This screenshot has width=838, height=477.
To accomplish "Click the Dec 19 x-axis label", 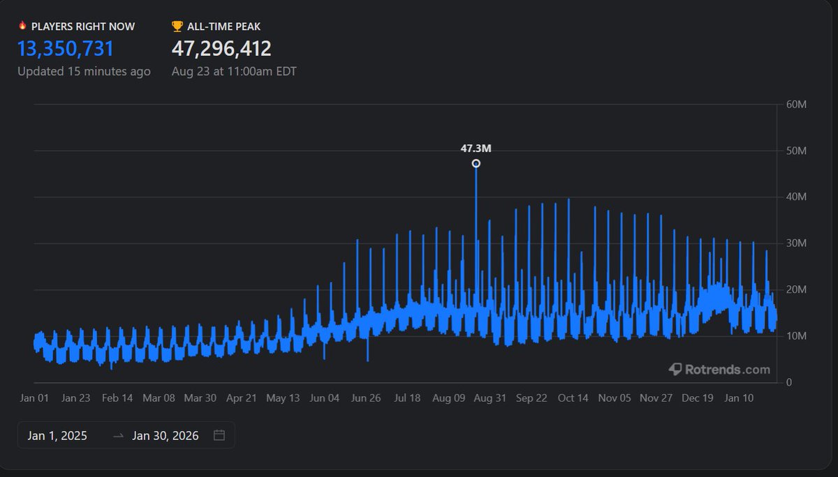I will pos(698,398).
